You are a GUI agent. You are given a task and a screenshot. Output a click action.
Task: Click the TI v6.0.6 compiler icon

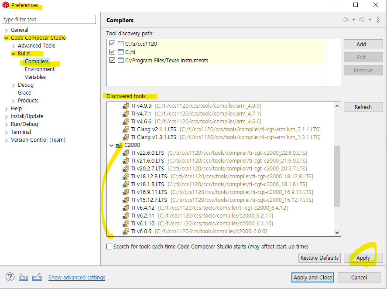[126, 231]
